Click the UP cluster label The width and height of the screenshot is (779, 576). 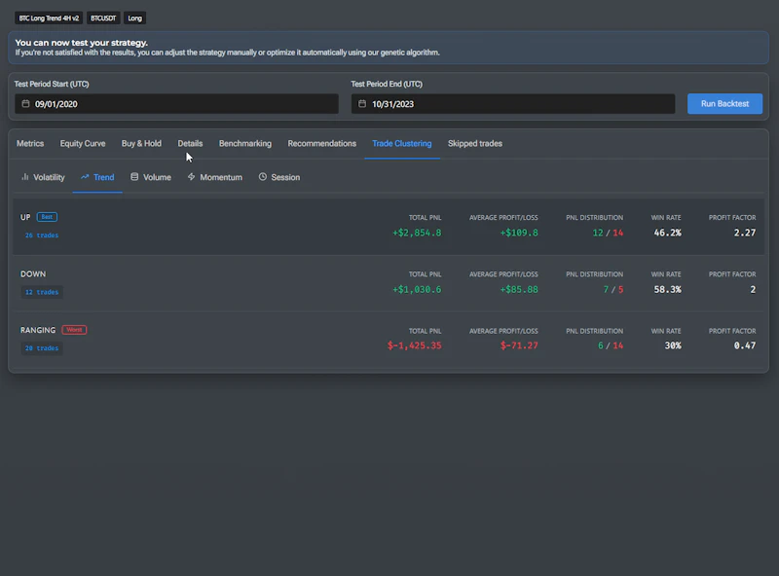pos(25,218)
